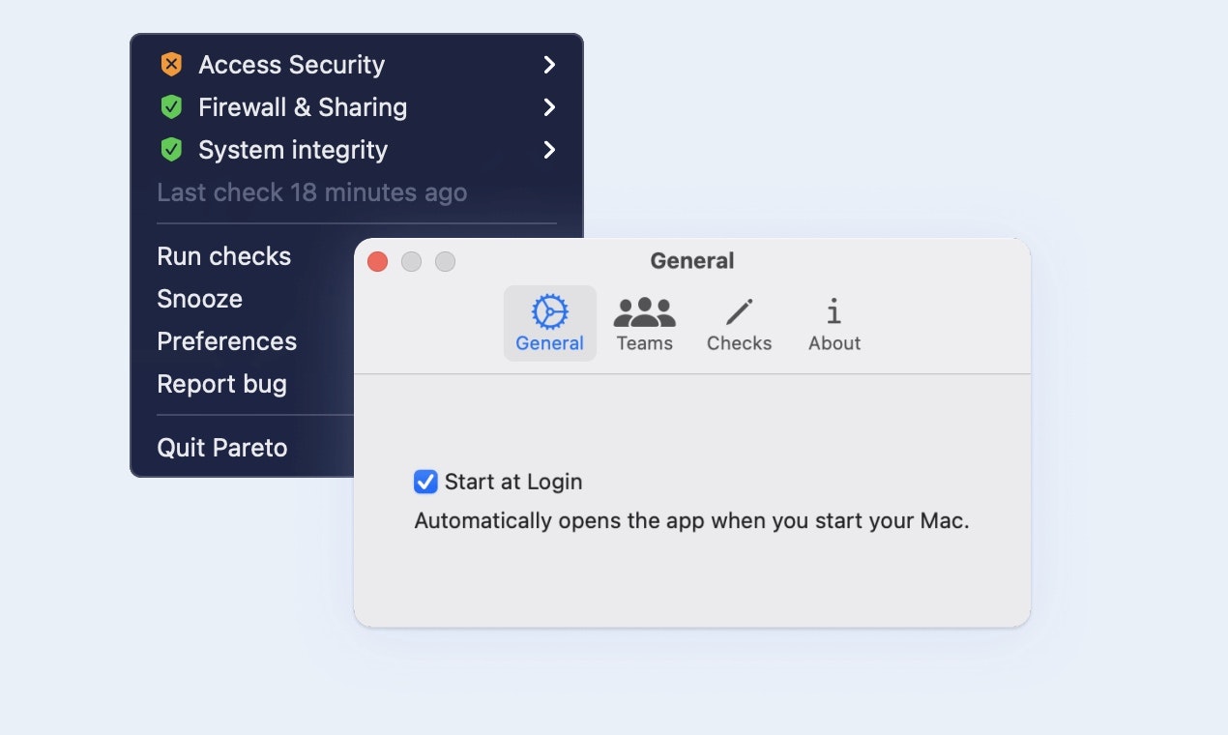Select Quit Pareto
This screenshot has height=735, width=1228.
coord(221,447)
